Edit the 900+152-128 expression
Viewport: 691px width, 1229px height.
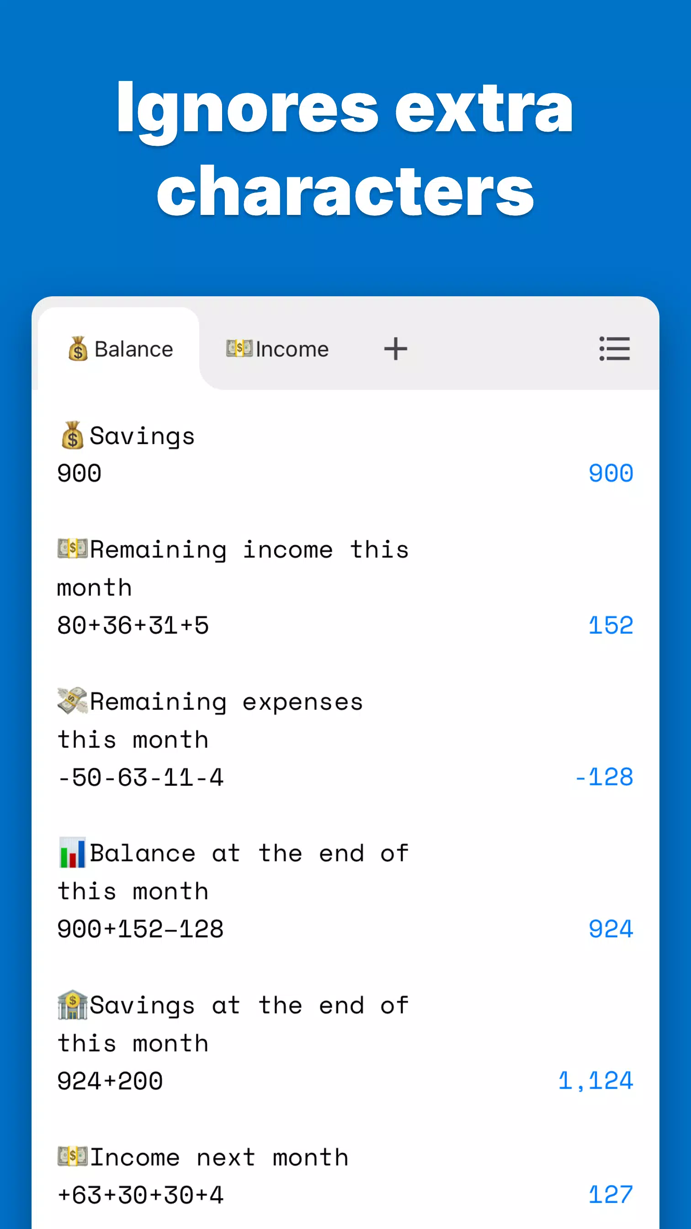(x=141, y=929)
